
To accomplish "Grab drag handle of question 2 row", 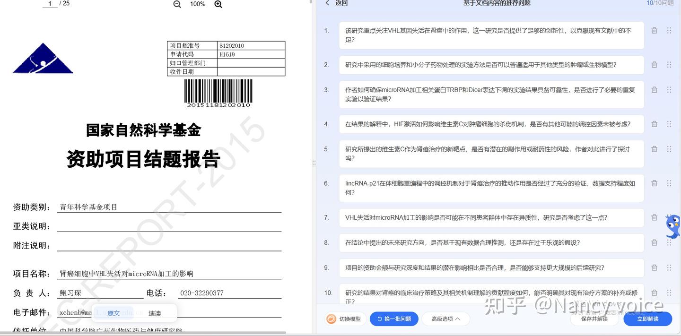I will coord(669,65).
